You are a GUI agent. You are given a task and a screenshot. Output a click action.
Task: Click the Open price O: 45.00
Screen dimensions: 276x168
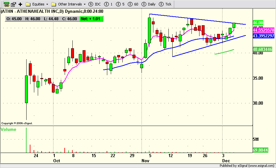point(14,19)
